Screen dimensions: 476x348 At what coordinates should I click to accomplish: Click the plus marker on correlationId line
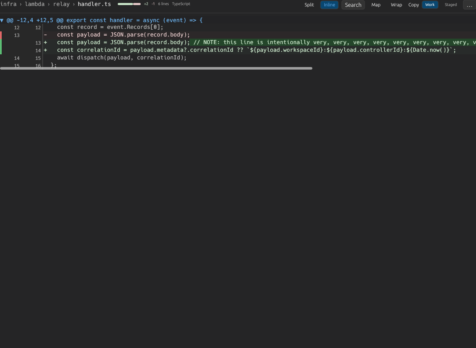45,50
